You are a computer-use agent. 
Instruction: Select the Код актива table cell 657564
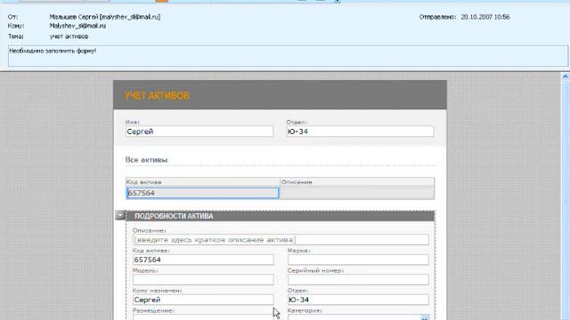click(202, 193)
